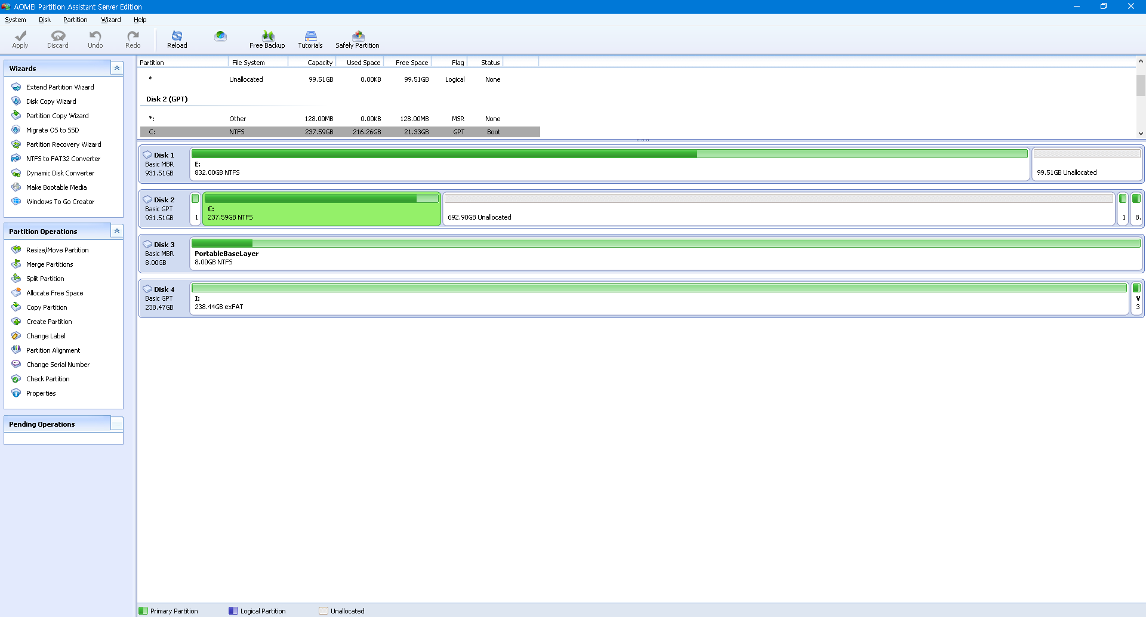Sort by Capacity column header
Image resolution: width=1146 pixels, height=617 pixels.
coord(312,62)
